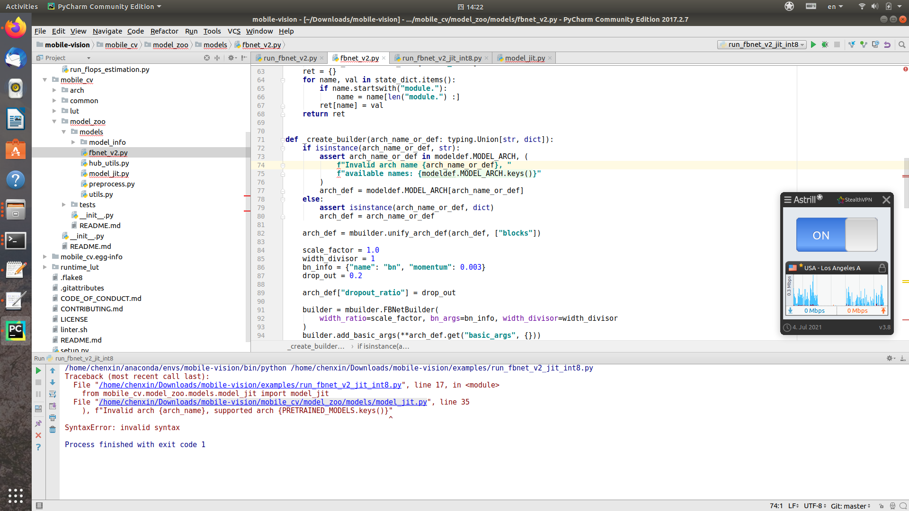This screenshot has height=511, width=909.
Task: Open the run_fbnet_v2_jit_int8.py traceback link
Action: coord(250,385)
